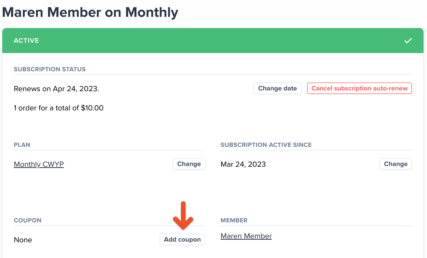Viewport: 427px width, 258px height.
Task: Select the Coupon section heading
Action: click(28, 220)
